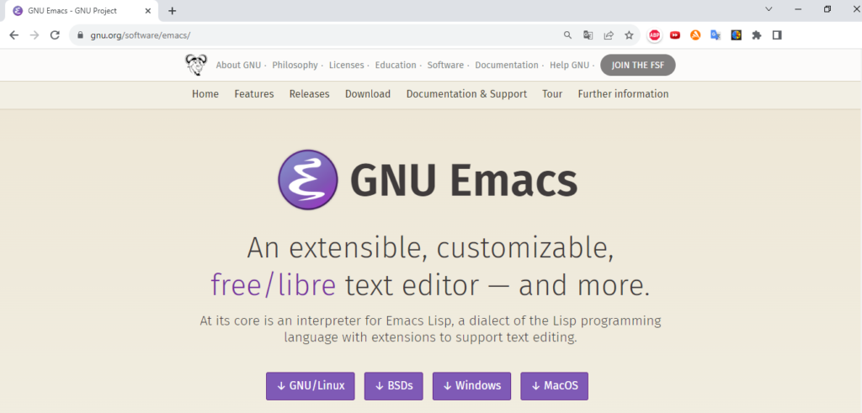Image resolution: width=862 pixels, height=413 pixels.
Task: Open the Further information menu item
Action: click(623, 94)
